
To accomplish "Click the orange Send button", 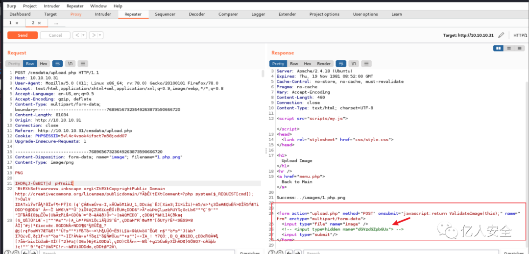I will tap(23, 35).
